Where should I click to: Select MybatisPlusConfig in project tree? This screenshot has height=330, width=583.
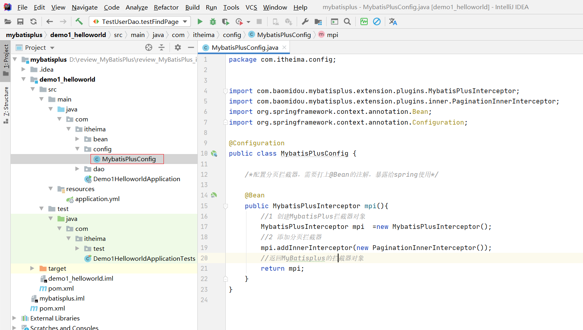point(127,159)
